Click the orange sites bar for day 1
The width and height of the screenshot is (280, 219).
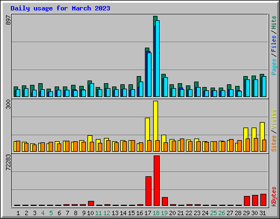click(18, 146)
